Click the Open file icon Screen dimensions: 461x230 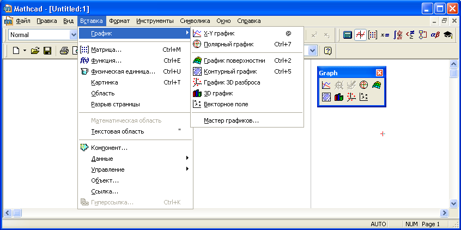coord(35,51)
